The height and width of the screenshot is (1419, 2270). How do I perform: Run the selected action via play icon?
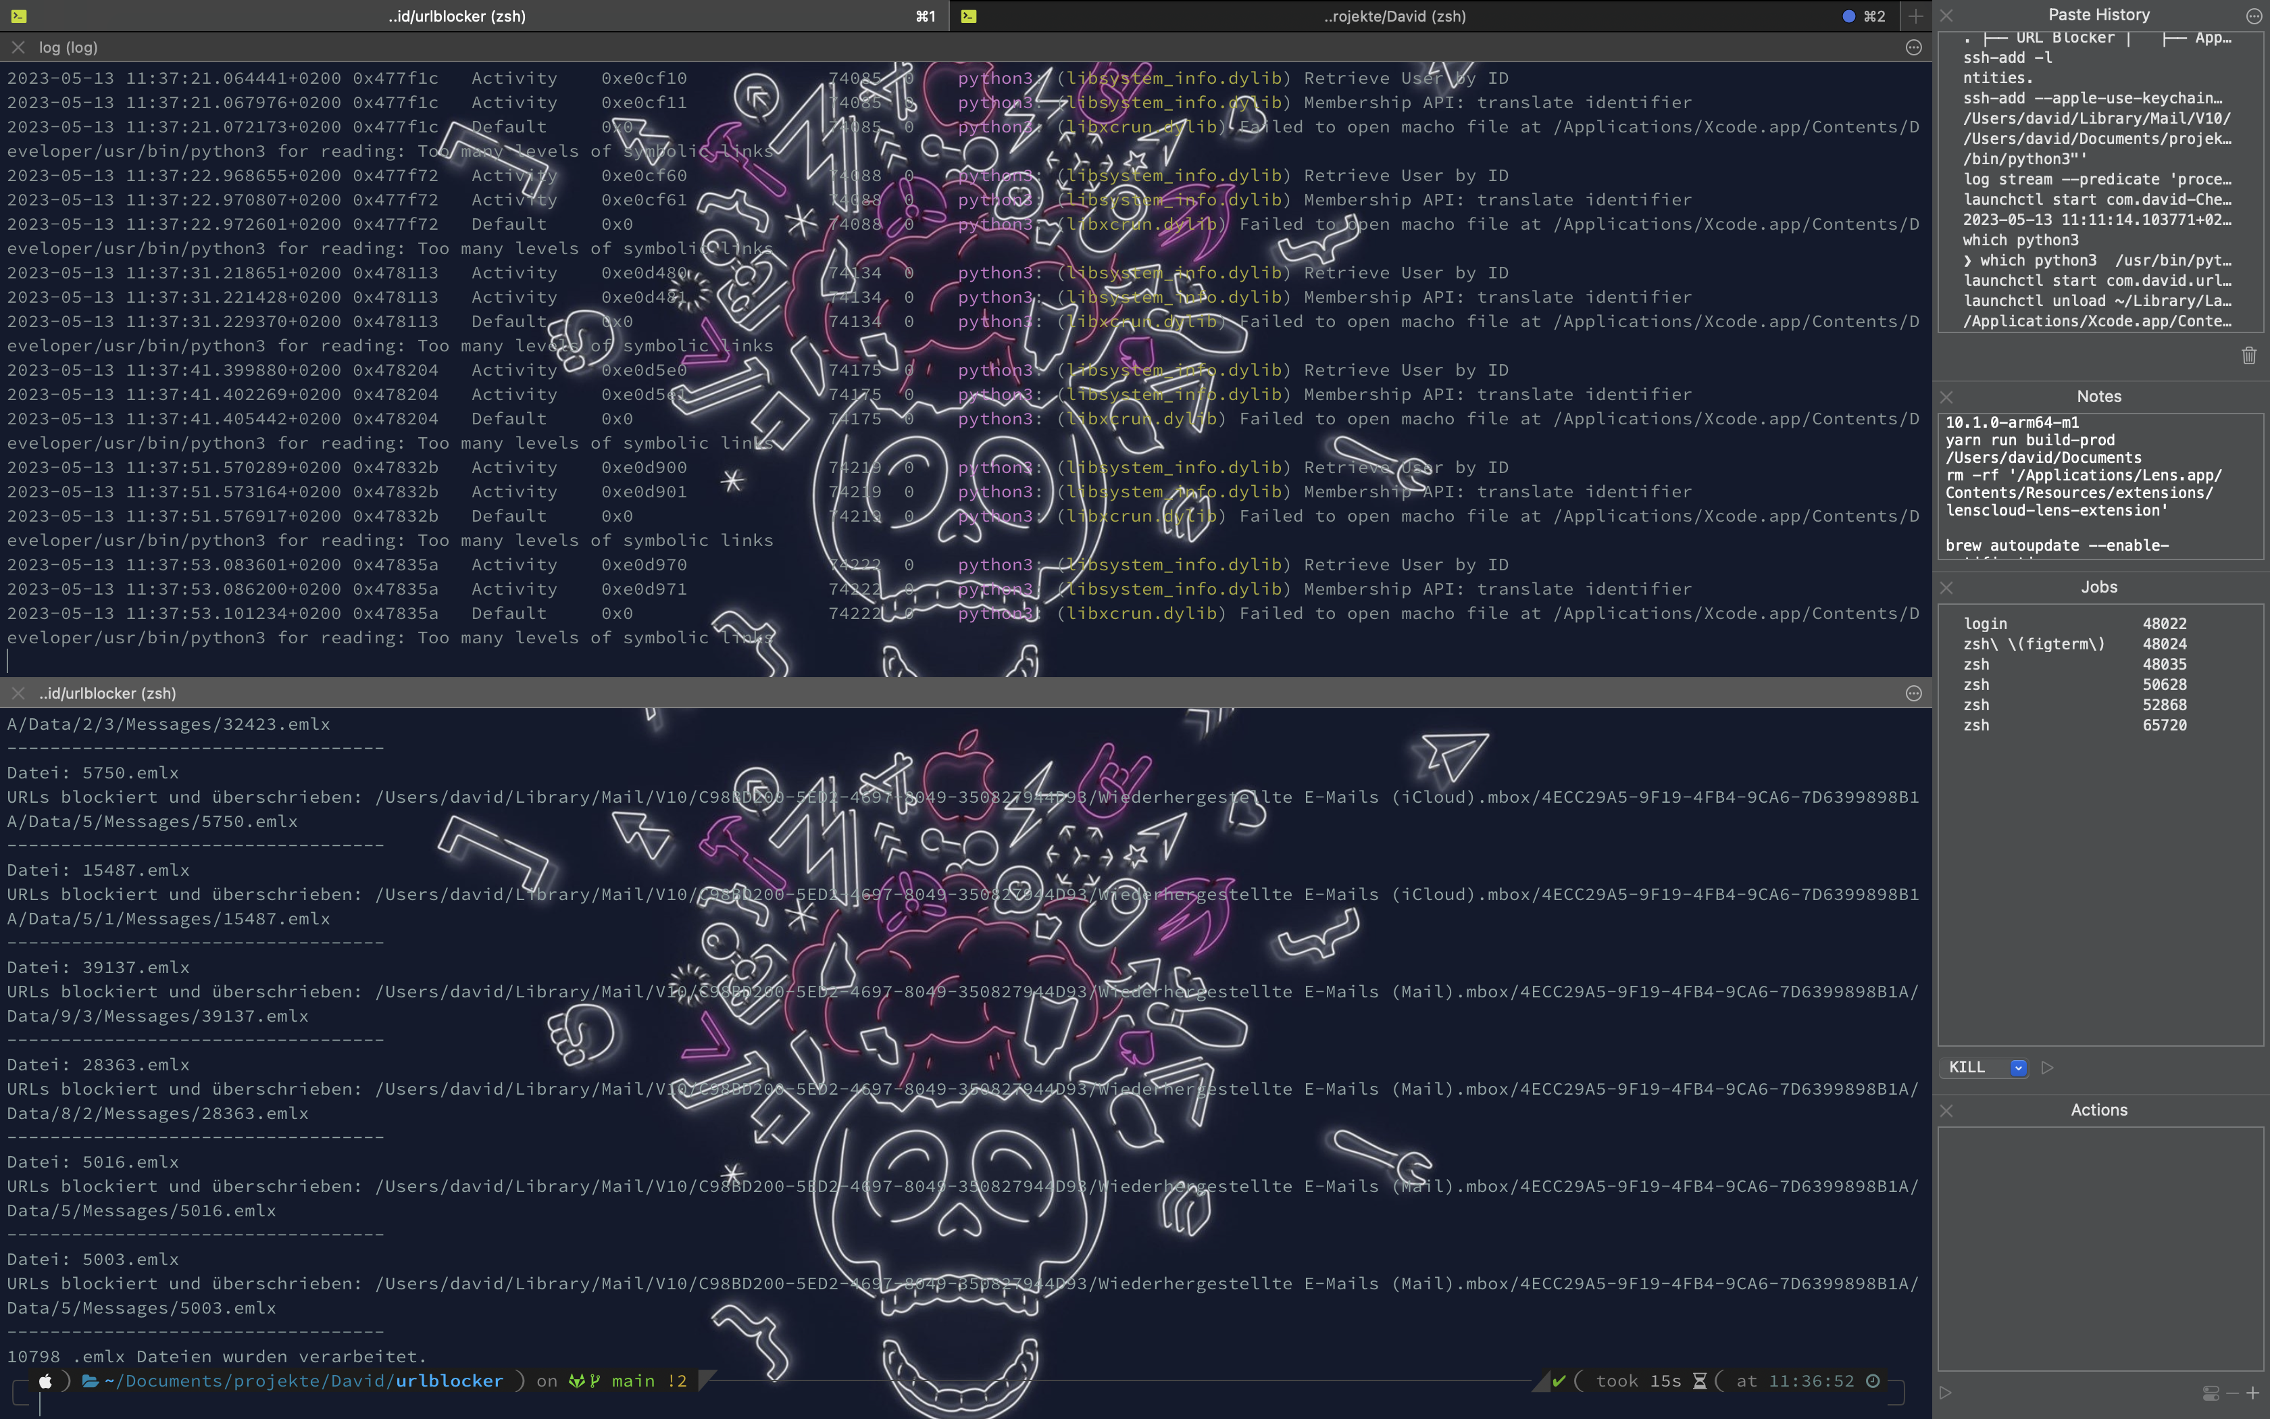(1946, 1393)
